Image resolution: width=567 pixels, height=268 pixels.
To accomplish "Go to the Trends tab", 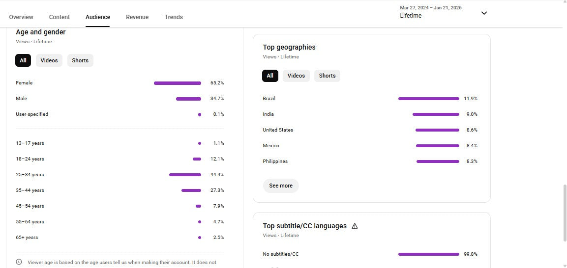I will tap(174, 17).
